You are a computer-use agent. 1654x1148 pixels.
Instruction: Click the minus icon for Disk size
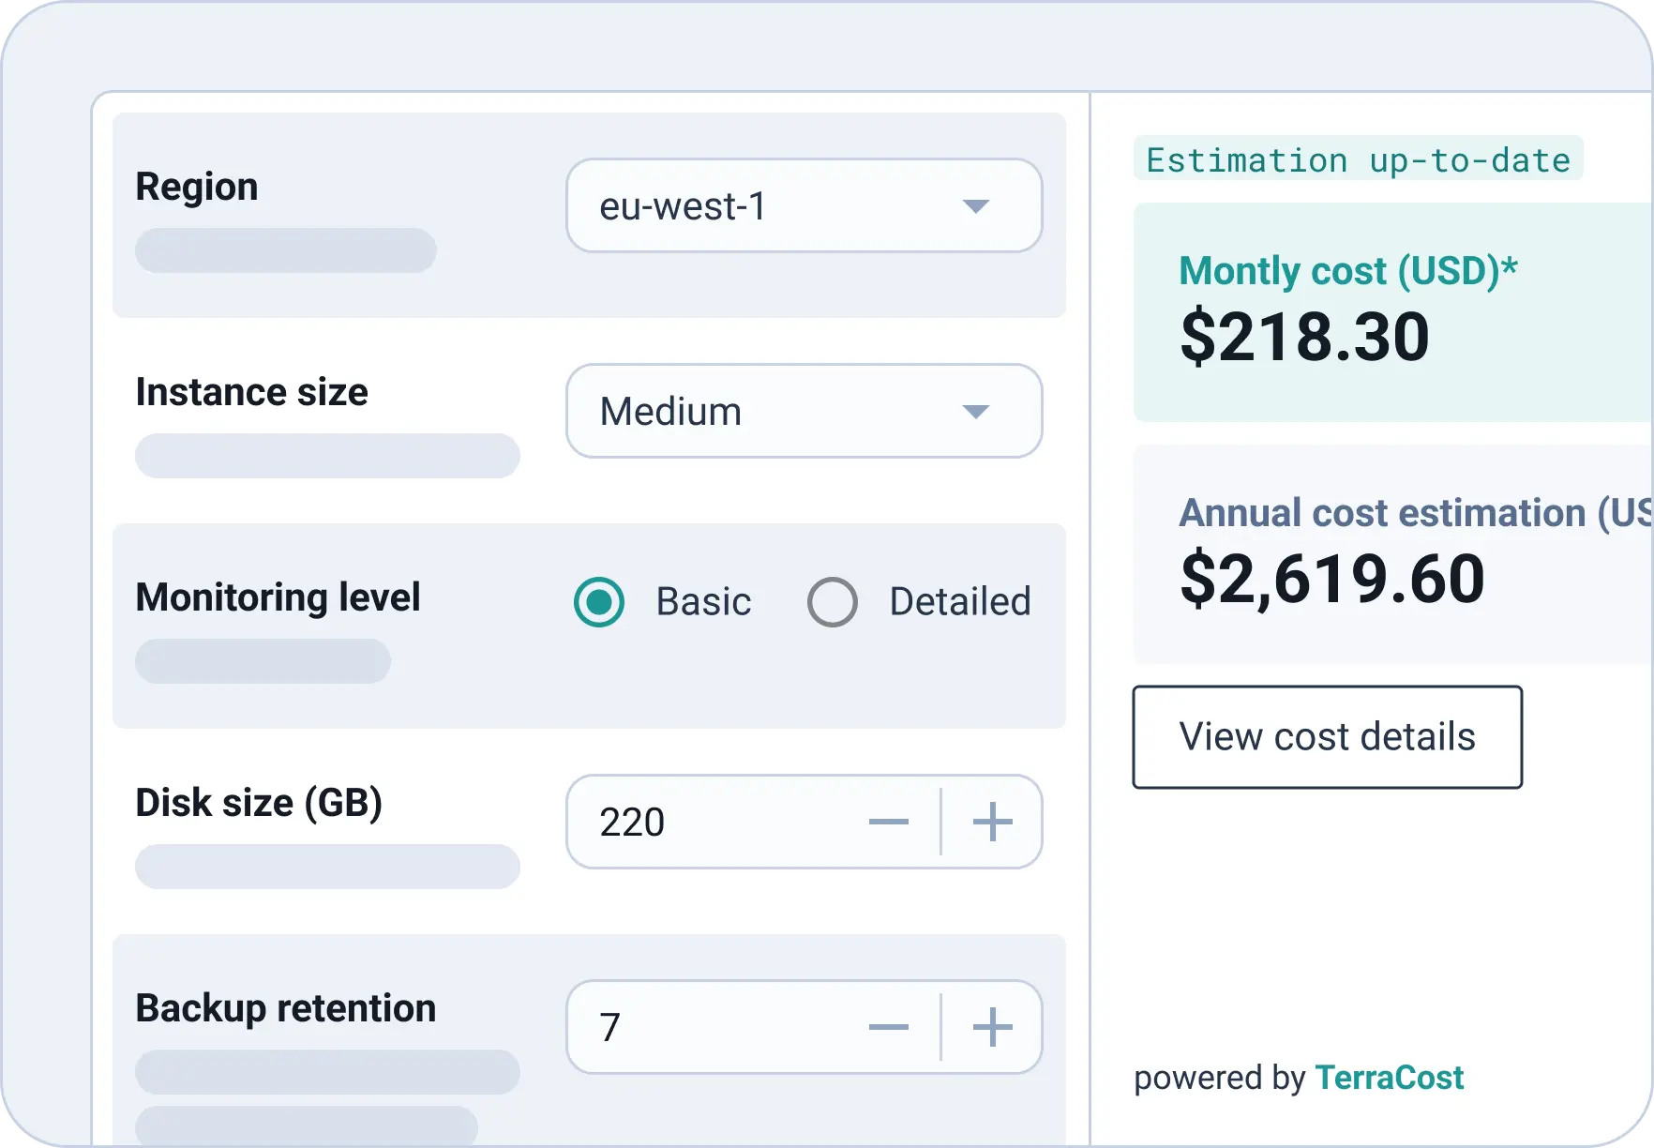tap(888, 823)
